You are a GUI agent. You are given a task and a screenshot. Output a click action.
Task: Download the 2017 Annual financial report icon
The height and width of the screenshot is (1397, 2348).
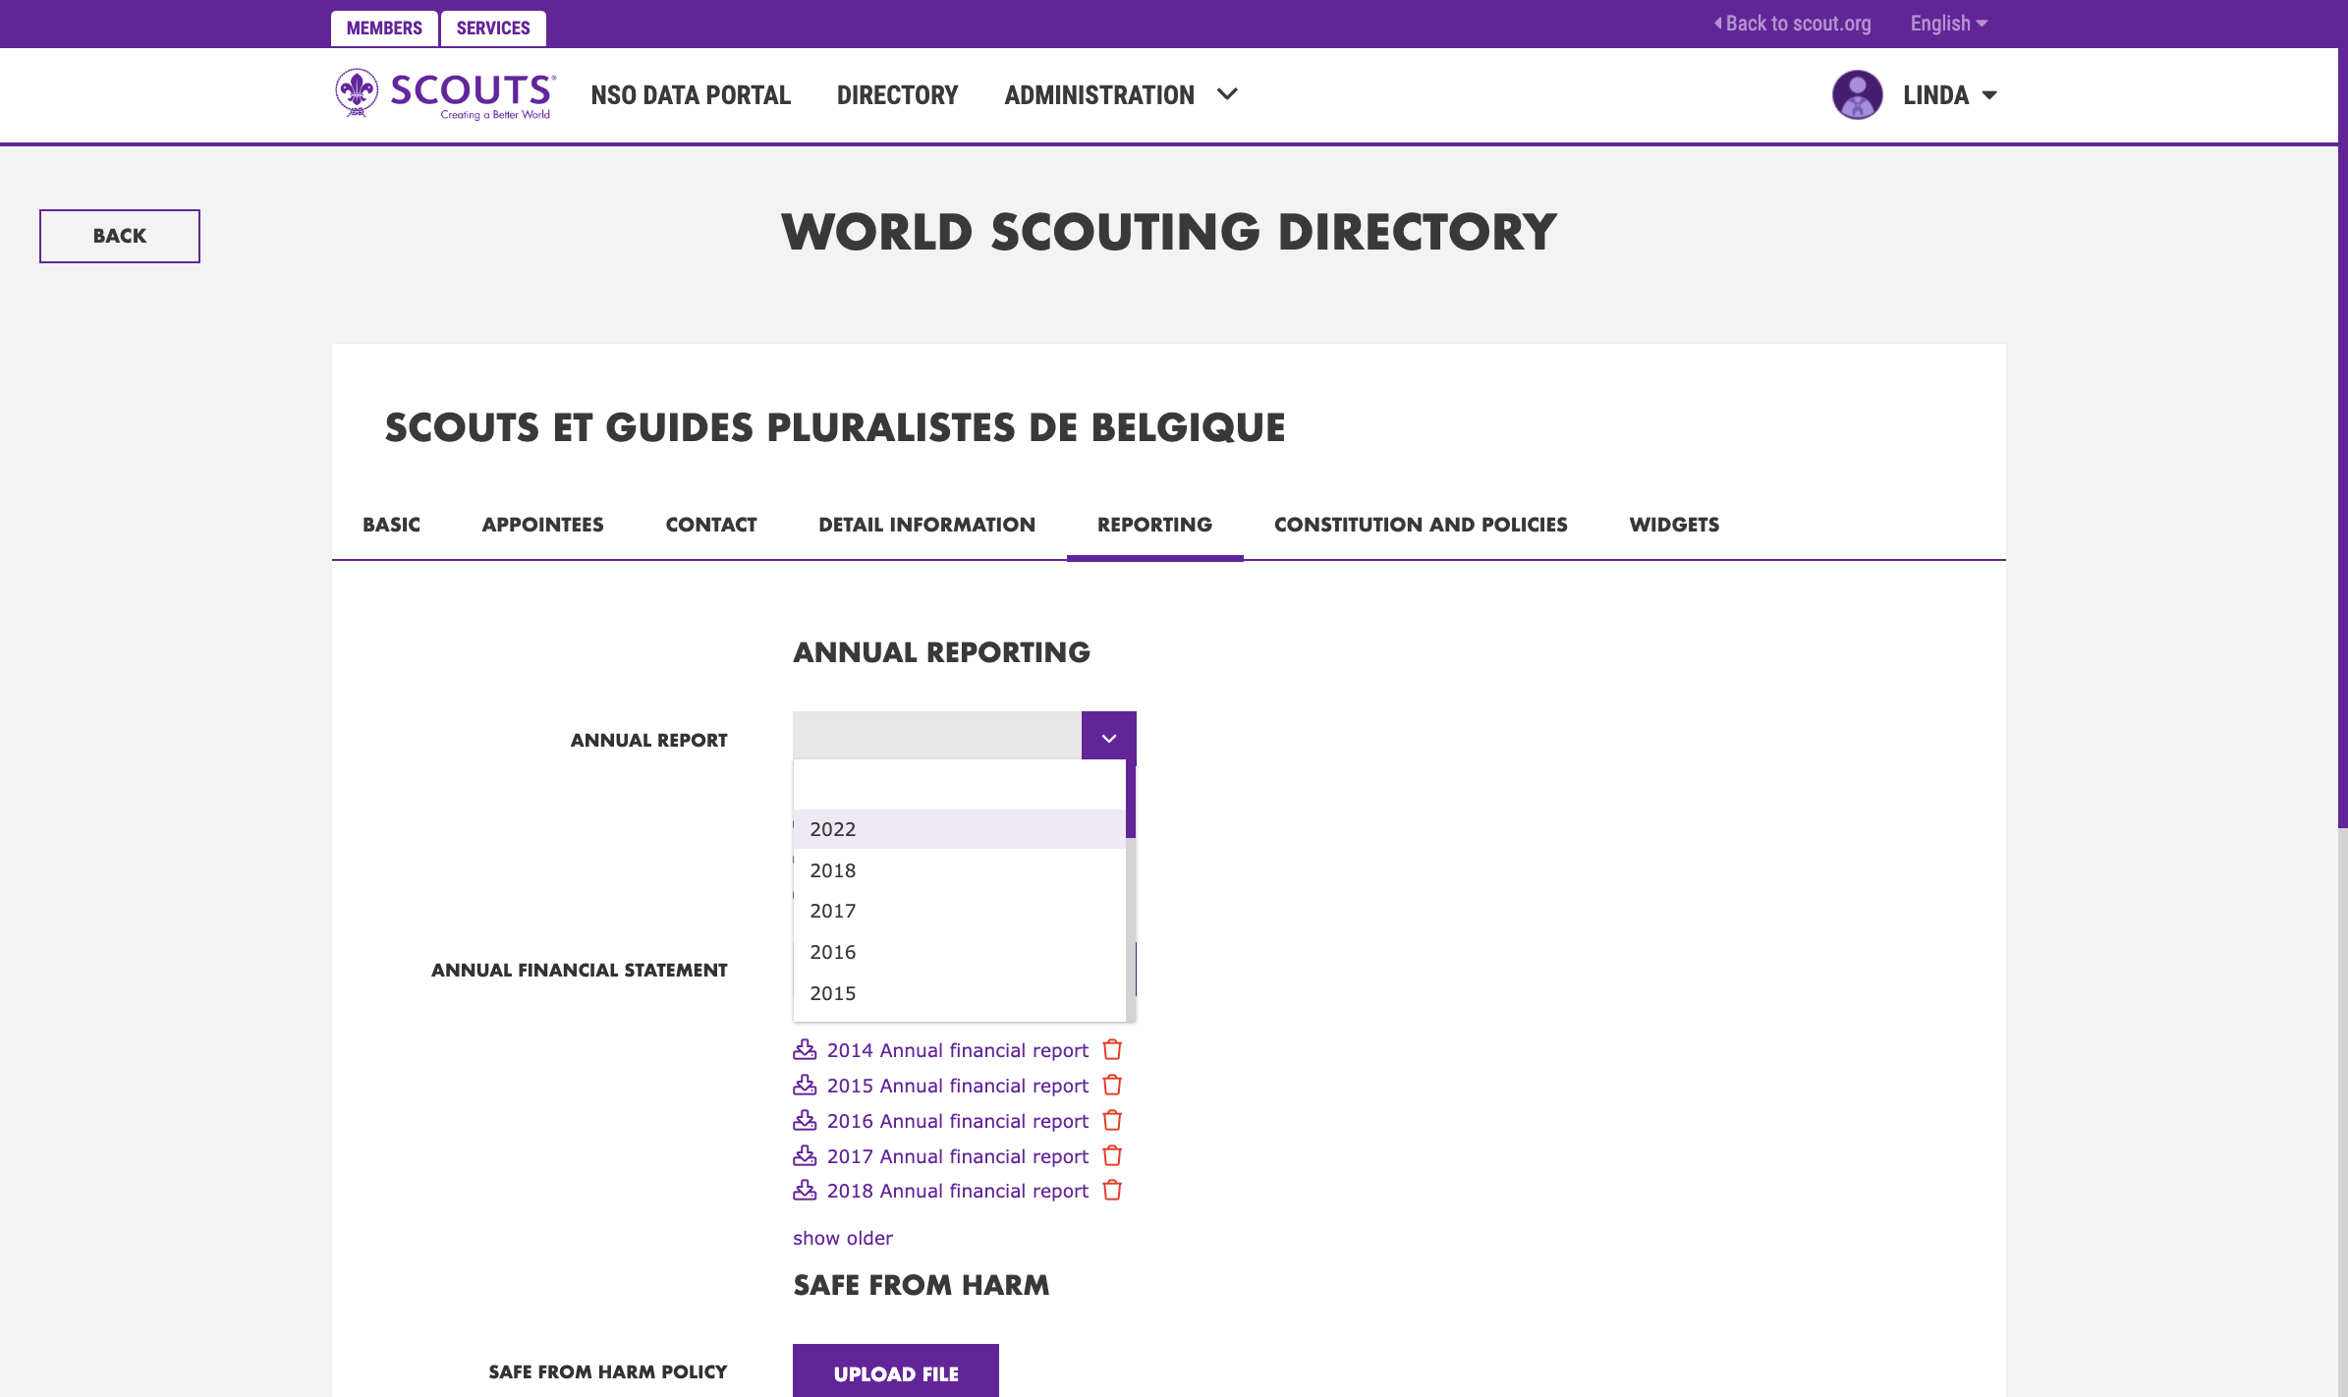[805, 1156]
